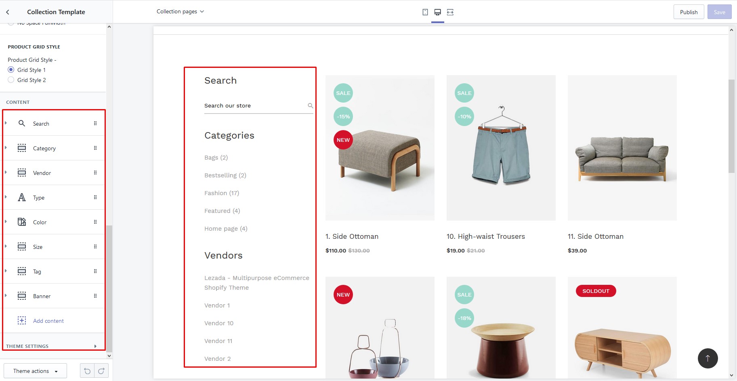The height and width of the screenshot is (381, 737).
Task: Click the scroll-to-top arrow button
Action: click(708, 358)
